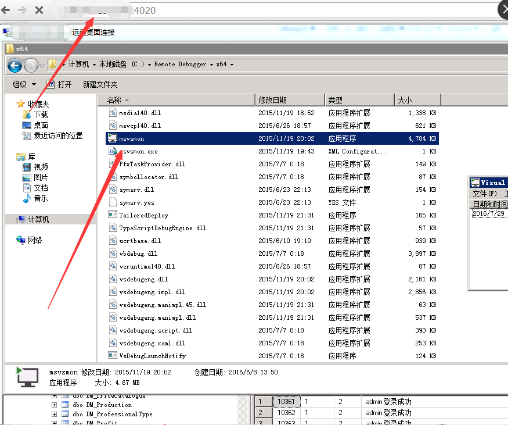Screen dimensions: 508x425
Task: Click Explorer back navigation button
Action: [x=15, y=66]
